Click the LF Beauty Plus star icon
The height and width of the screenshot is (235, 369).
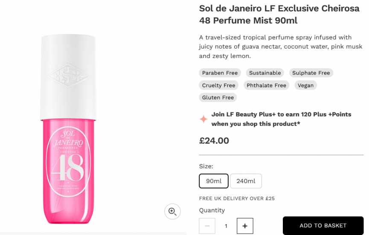(203, 119)
